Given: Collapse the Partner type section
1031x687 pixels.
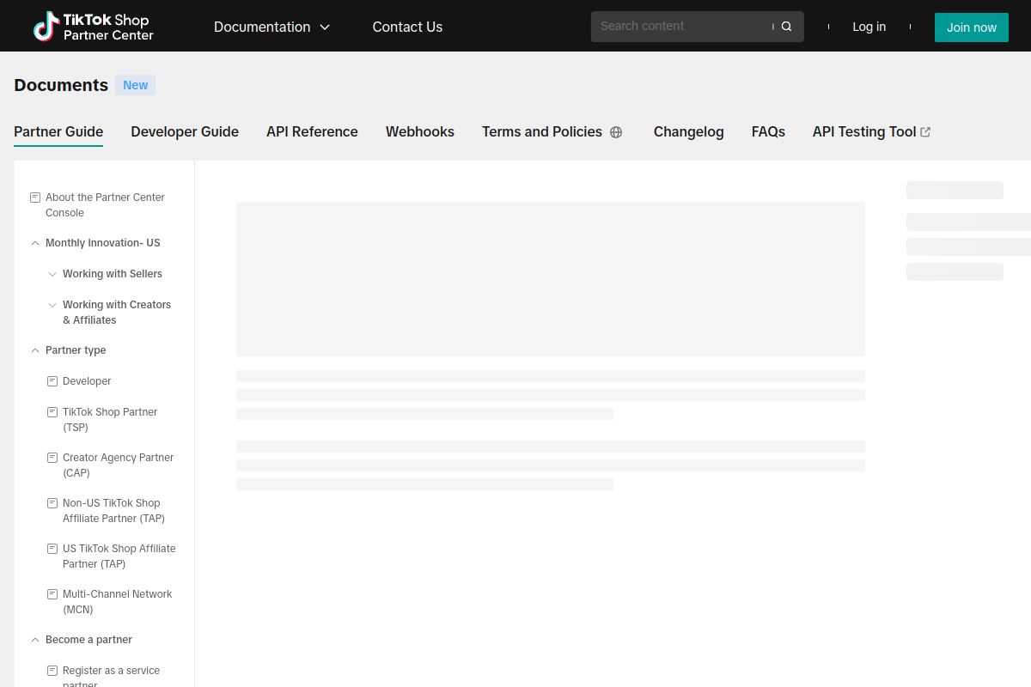Looking at the screenshot, I should 35,350.
